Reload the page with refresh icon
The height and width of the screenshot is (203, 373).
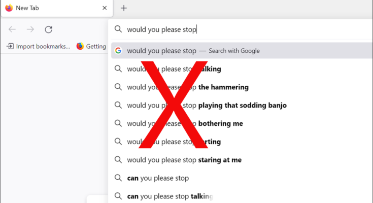49,29
